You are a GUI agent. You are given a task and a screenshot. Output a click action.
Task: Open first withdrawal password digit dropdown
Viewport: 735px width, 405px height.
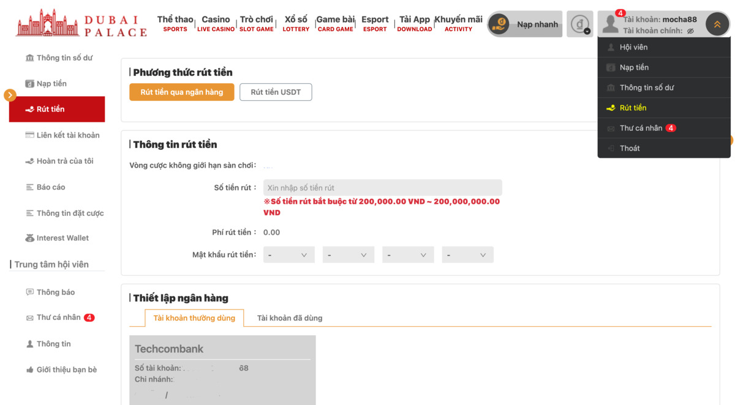point(288,255)
